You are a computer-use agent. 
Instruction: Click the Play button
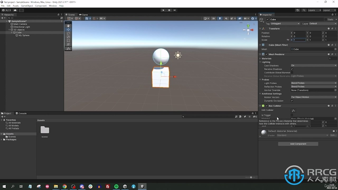pos(163,10)
